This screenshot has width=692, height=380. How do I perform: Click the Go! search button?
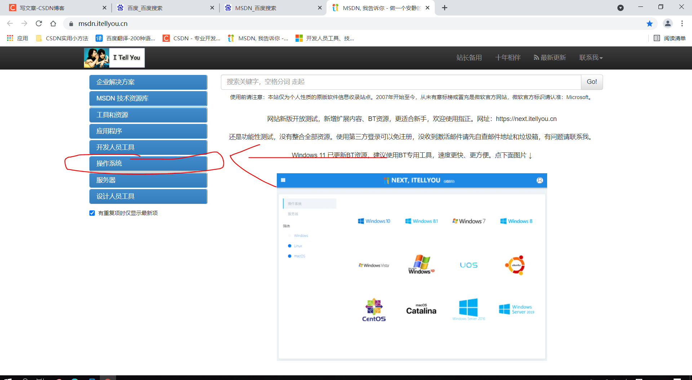592,82
